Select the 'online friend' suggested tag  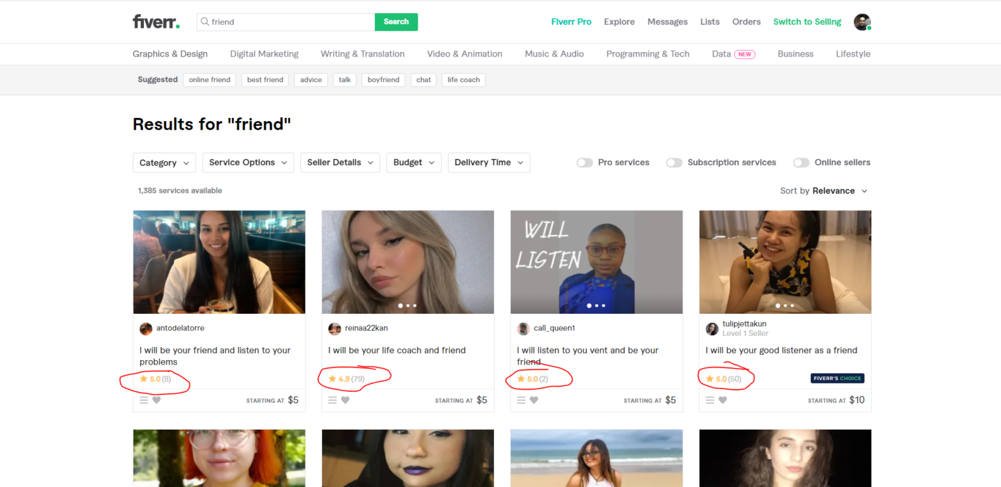coord(209,80)
